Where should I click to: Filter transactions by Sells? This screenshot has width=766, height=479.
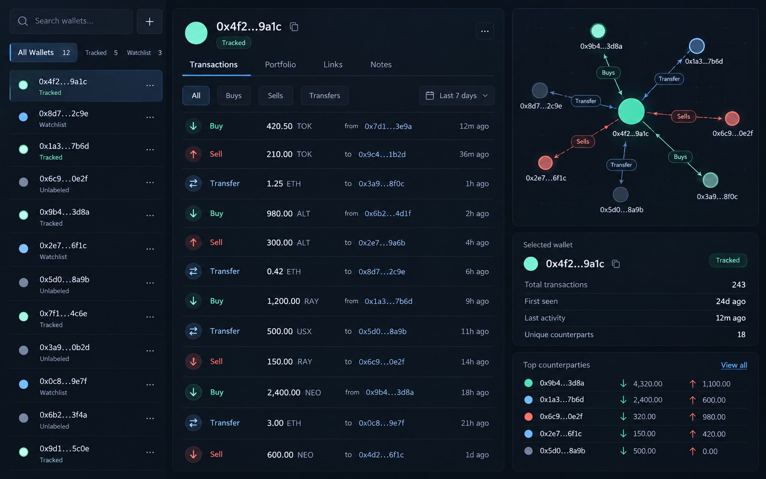click(x=275, y=96)
